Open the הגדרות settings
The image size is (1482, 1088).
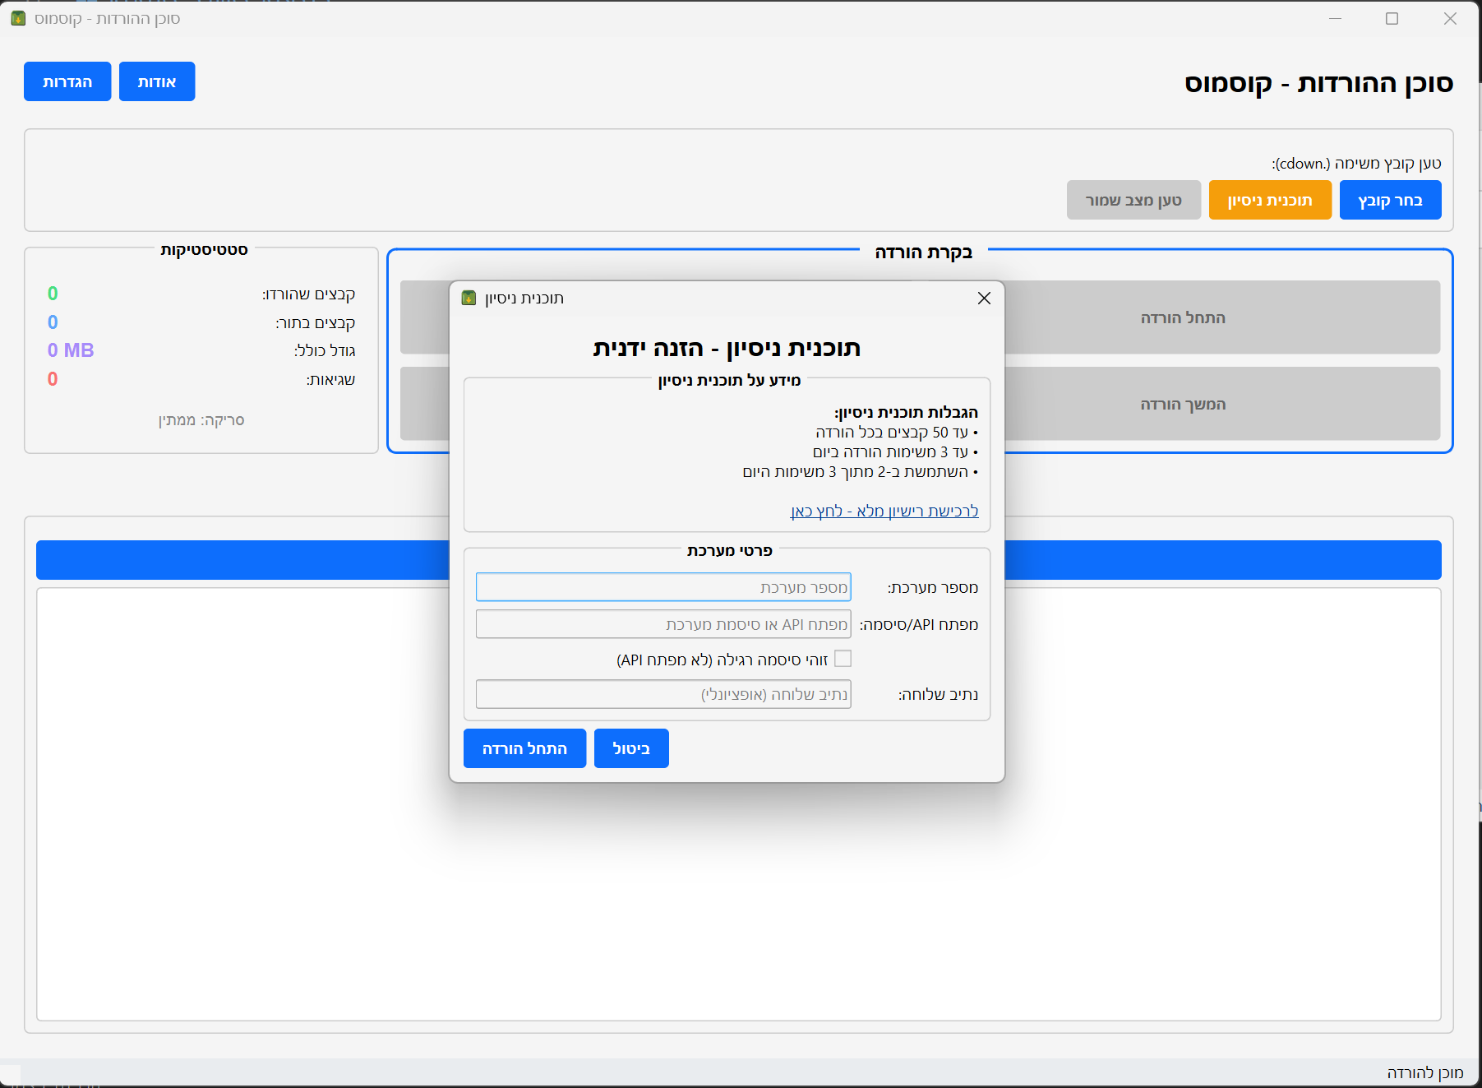click(67, 81)
